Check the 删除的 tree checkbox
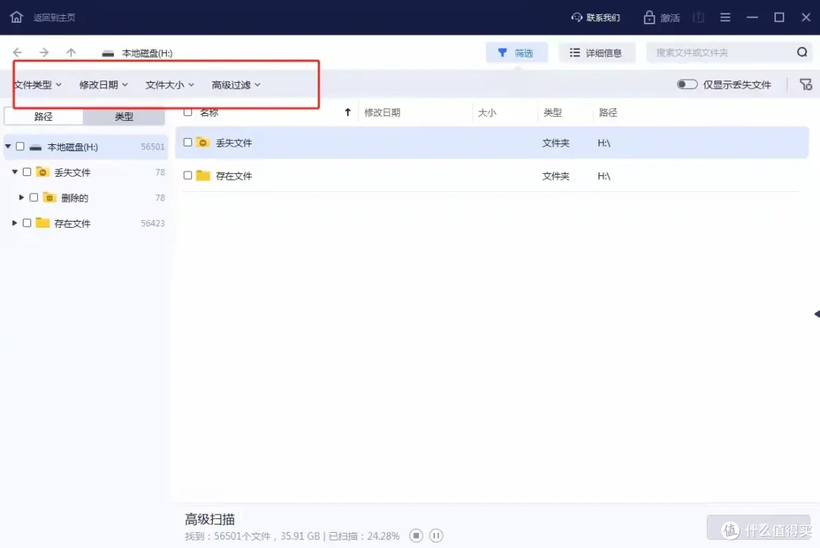The image size is (820, 548). point(33,197)
